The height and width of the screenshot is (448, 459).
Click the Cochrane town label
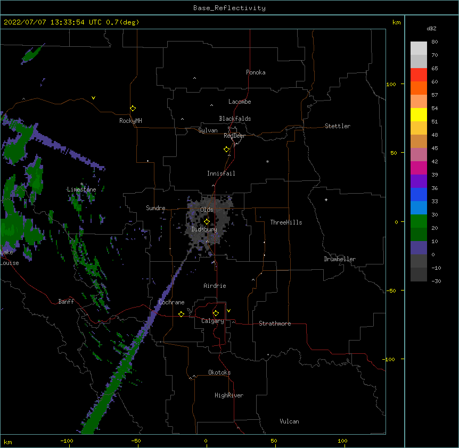(x=171, y=302)
